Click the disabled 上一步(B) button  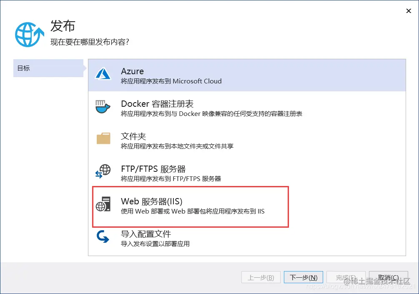[261, 277]
